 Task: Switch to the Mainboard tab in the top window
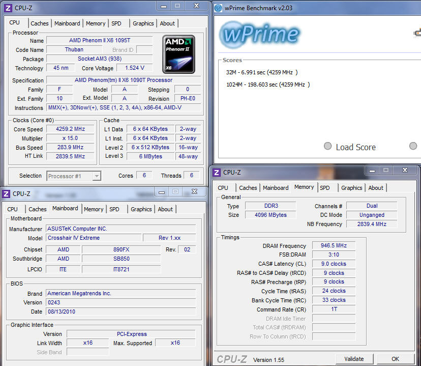[x=67, y=23]
